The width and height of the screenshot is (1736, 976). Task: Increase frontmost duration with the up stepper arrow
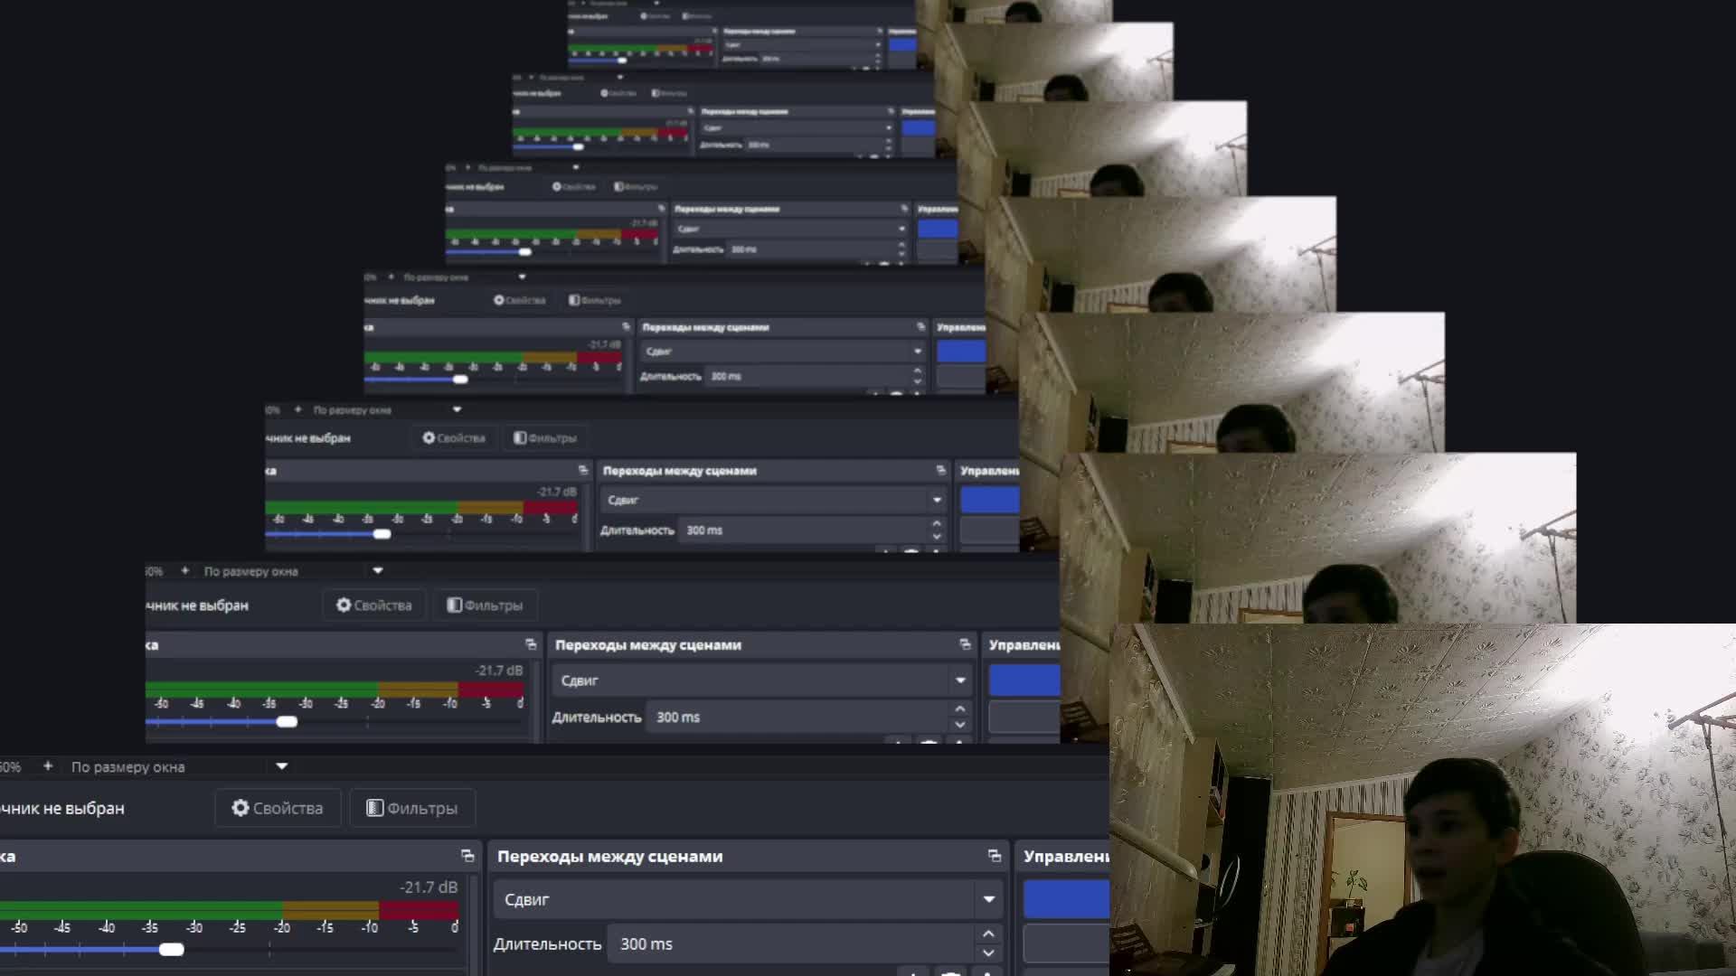[988, 934]
